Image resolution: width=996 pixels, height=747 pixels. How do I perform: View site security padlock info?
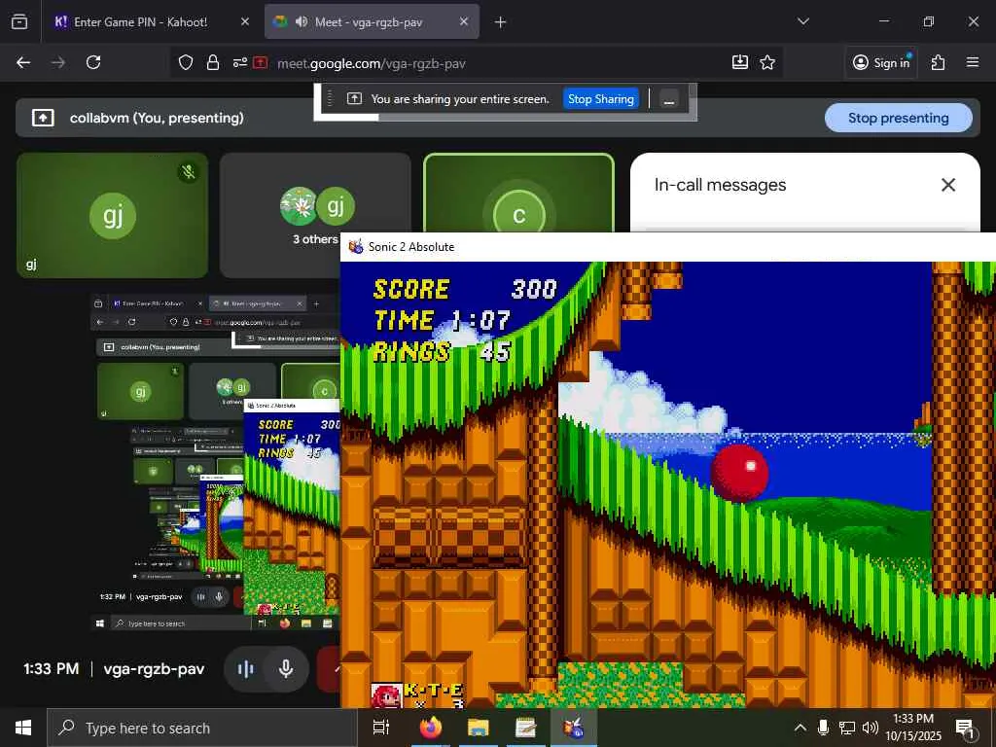[213, 62]
